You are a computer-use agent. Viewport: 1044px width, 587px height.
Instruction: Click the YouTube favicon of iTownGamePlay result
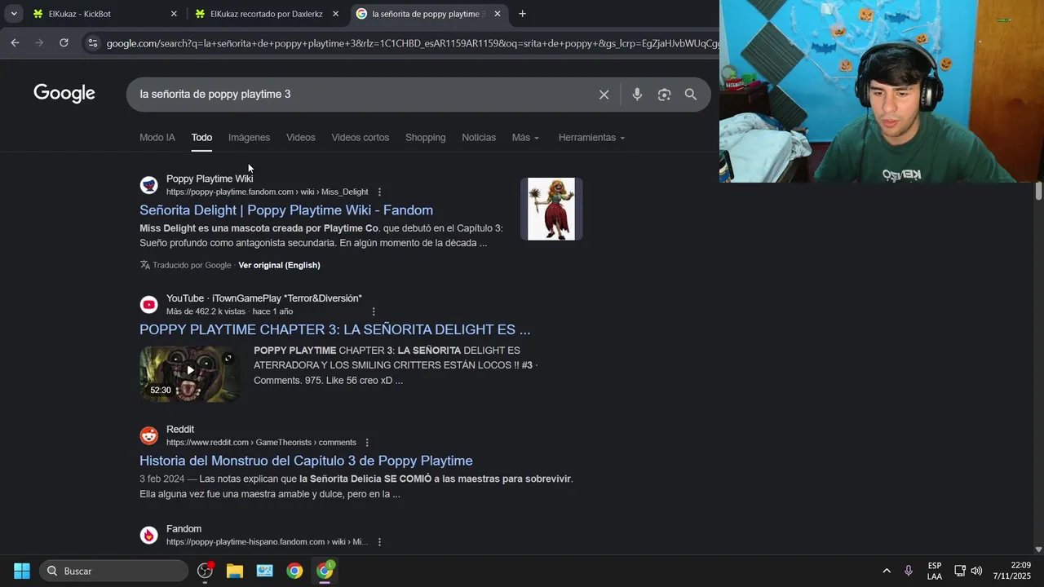click(x=148, y=305)
